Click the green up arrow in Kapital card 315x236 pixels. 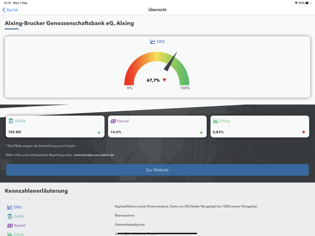click(201, 132)
